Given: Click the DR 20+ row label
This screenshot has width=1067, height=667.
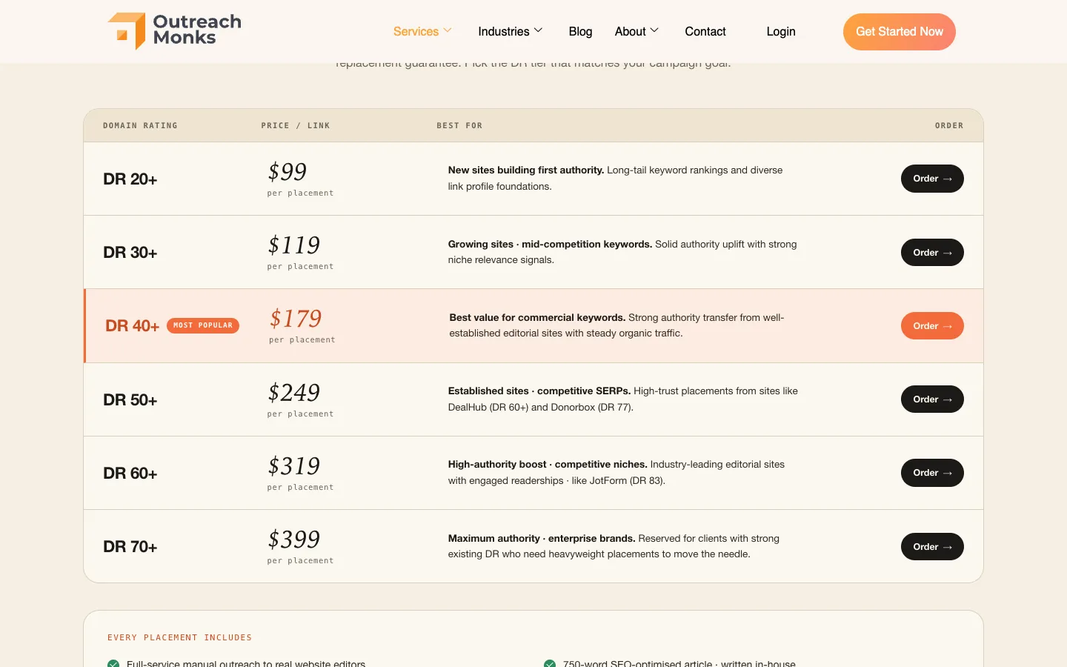Looking at the screenshot, I should (x=130, y=179).
